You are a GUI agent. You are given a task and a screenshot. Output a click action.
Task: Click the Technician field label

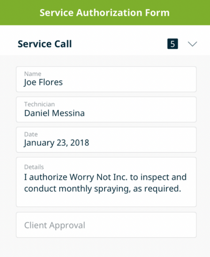(x=39, y=104)
